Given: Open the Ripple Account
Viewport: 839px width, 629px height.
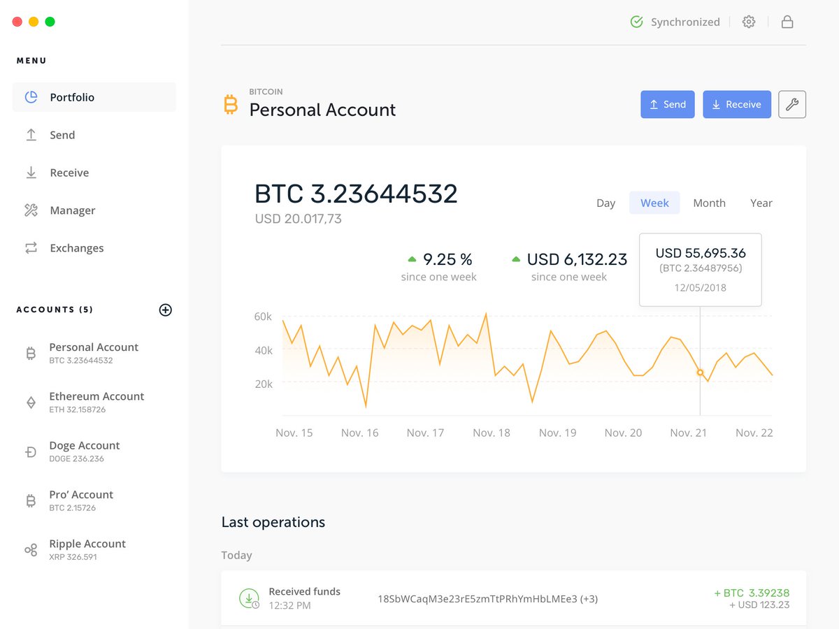Looking at the screenshot, I should tap(87, 549).
